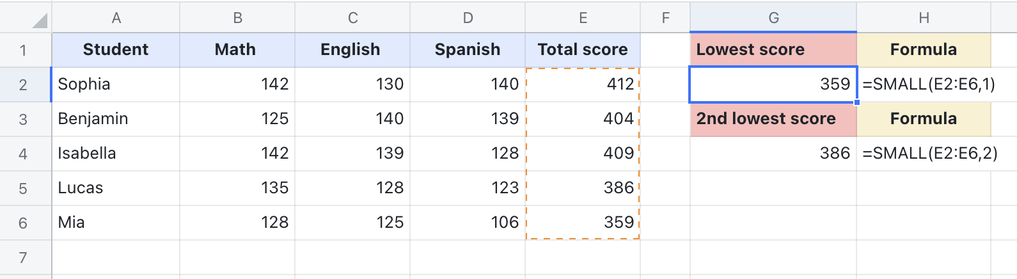This screenshot has width=1017, height=279.
Task: Select column E header
Action: tap(583, 18)
